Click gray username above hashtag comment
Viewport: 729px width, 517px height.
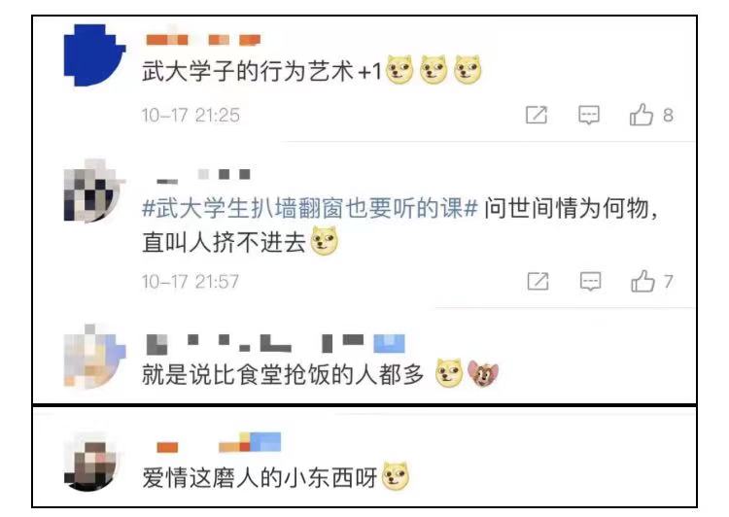coord(204,175)
